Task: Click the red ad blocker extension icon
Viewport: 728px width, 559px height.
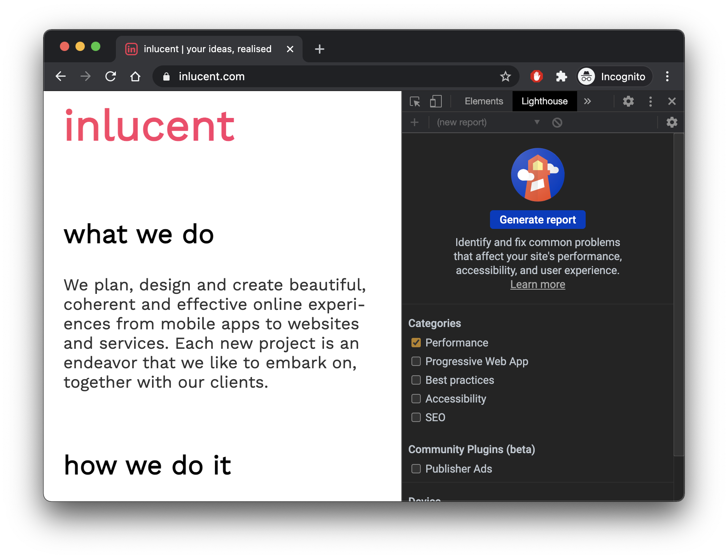Action: pos(537,77)
